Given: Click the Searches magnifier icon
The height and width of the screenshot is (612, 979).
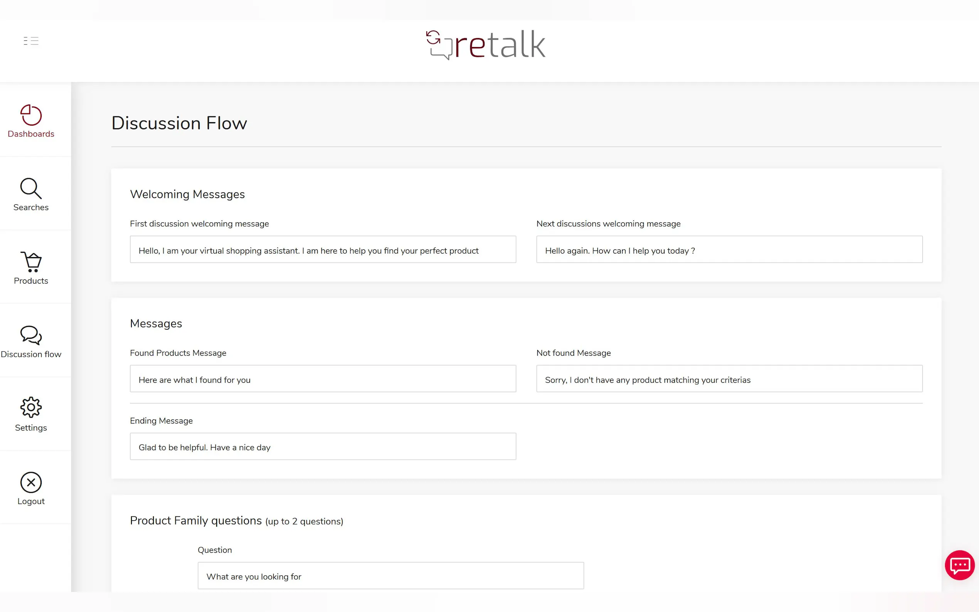Looking at the screenshot, I should 31,188.
